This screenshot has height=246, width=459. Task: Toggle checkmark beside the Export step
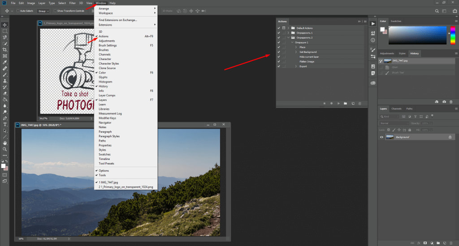pos(279,66)
